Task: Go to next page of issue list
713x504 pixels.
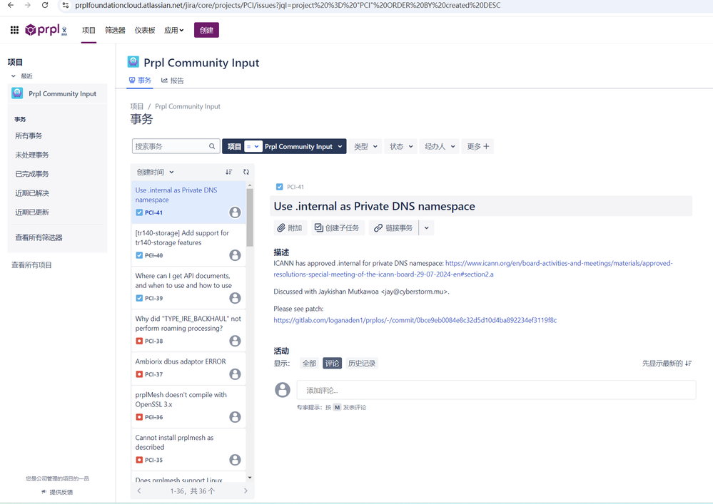Action: tap(246, 491)
